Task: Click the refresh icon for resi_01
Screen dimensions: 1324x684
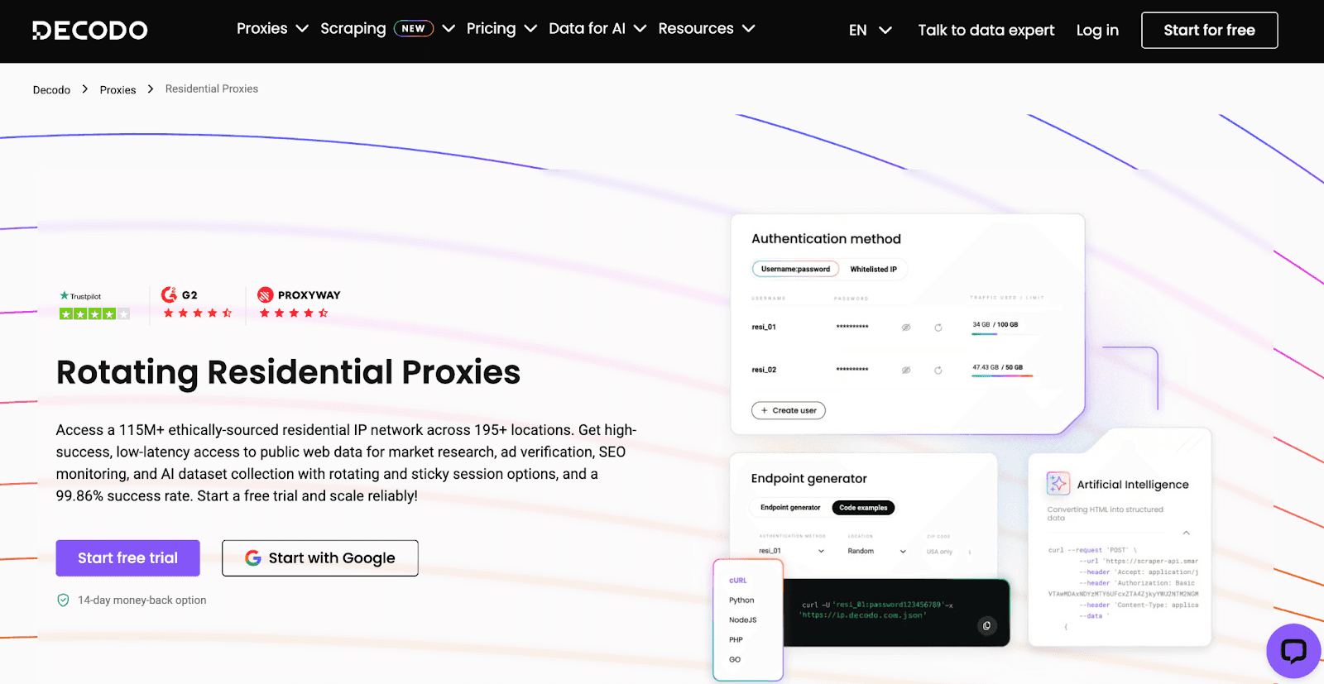Action: tap(938, 328)
